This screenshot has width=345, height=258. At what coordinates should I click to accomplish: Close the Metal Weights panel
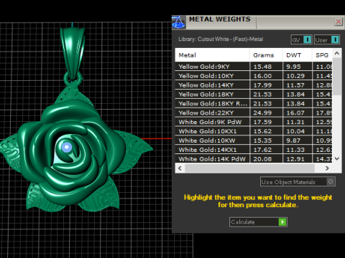339,21
